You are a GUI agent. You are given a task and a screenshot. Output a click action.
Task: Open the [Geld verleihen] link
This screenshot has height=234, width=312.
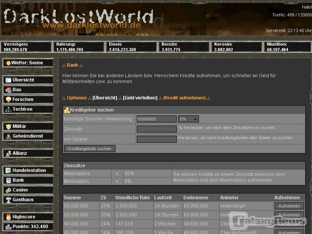(140, 98)
